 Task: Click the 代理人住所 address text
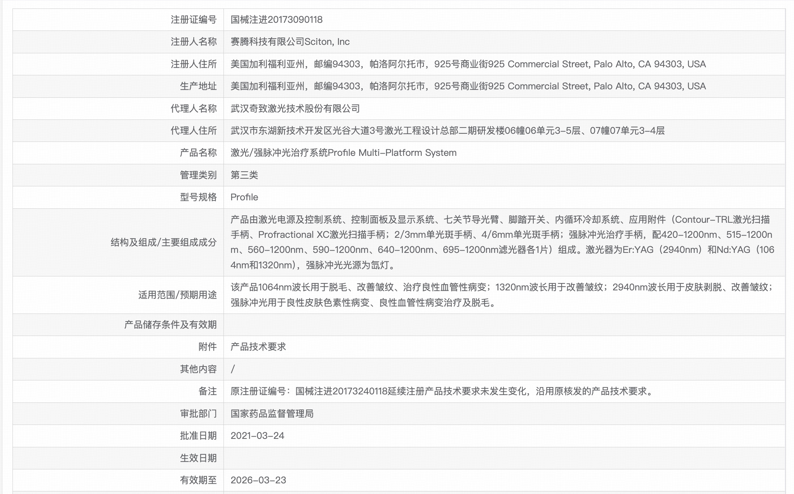447,130
